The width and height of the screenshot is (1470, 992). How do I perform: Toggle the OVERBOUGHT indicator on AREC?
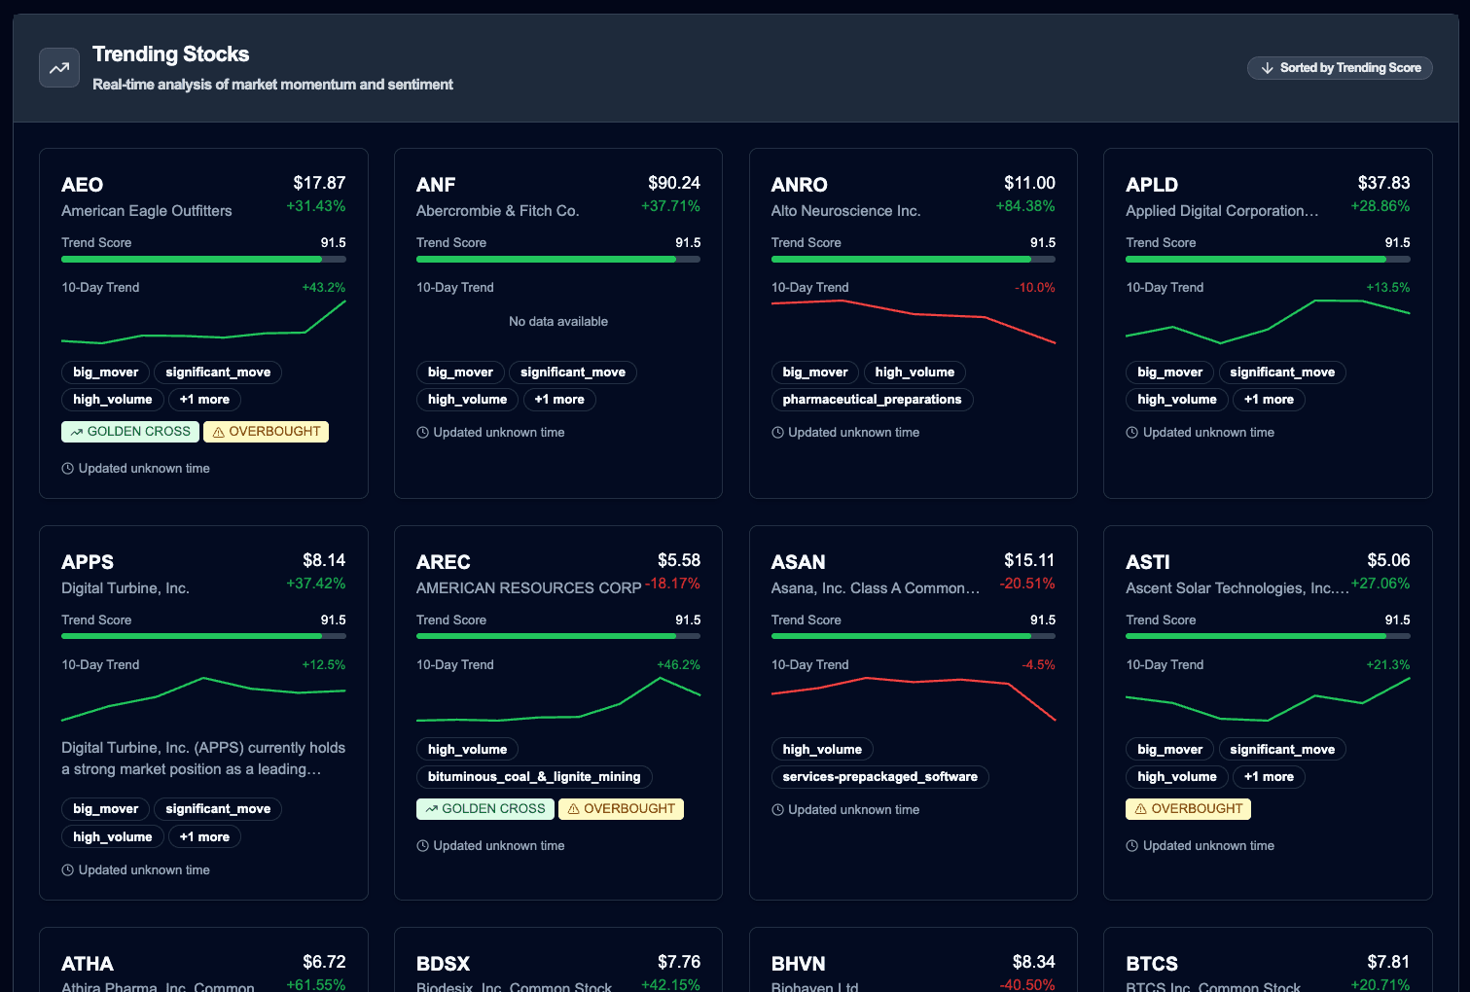pyautogui.click(x=621, y=808)
